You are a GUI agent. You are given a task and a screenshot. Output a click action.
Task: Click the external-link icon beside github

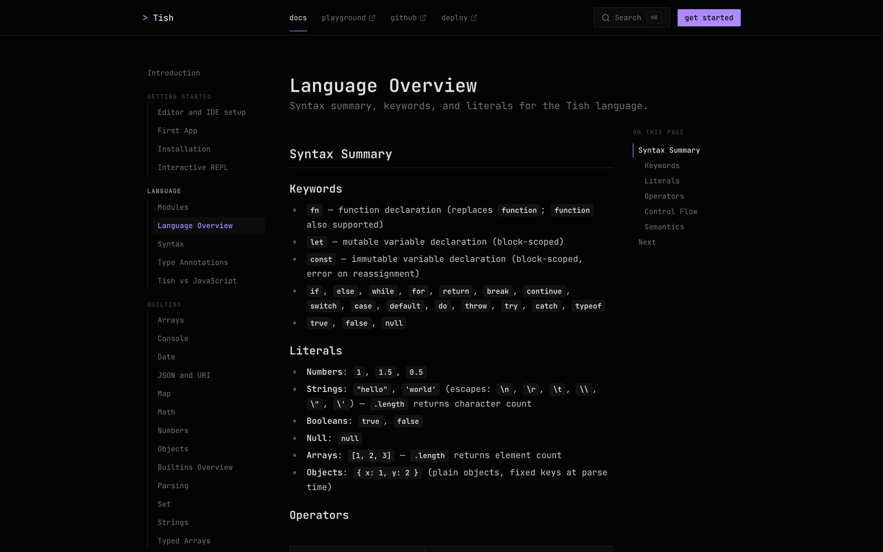point(423,18)
